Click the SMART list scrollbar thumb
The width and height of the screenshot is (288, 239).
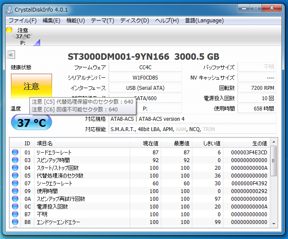pos(274,161)
